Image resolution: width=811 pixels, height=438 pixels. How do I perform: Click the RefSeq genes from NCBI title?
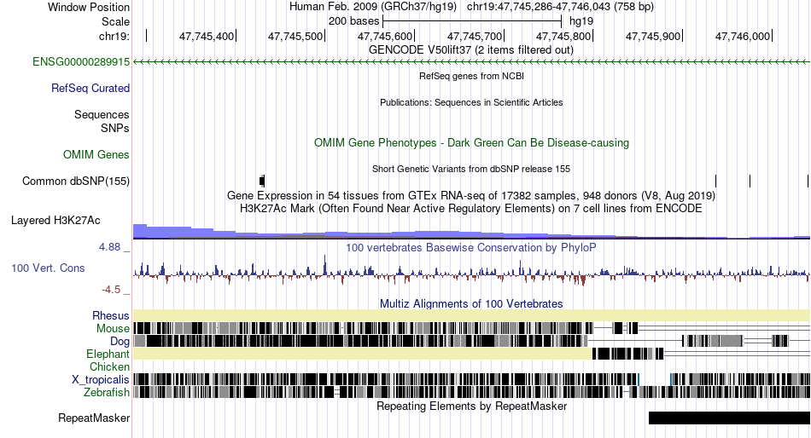point(471,76)
